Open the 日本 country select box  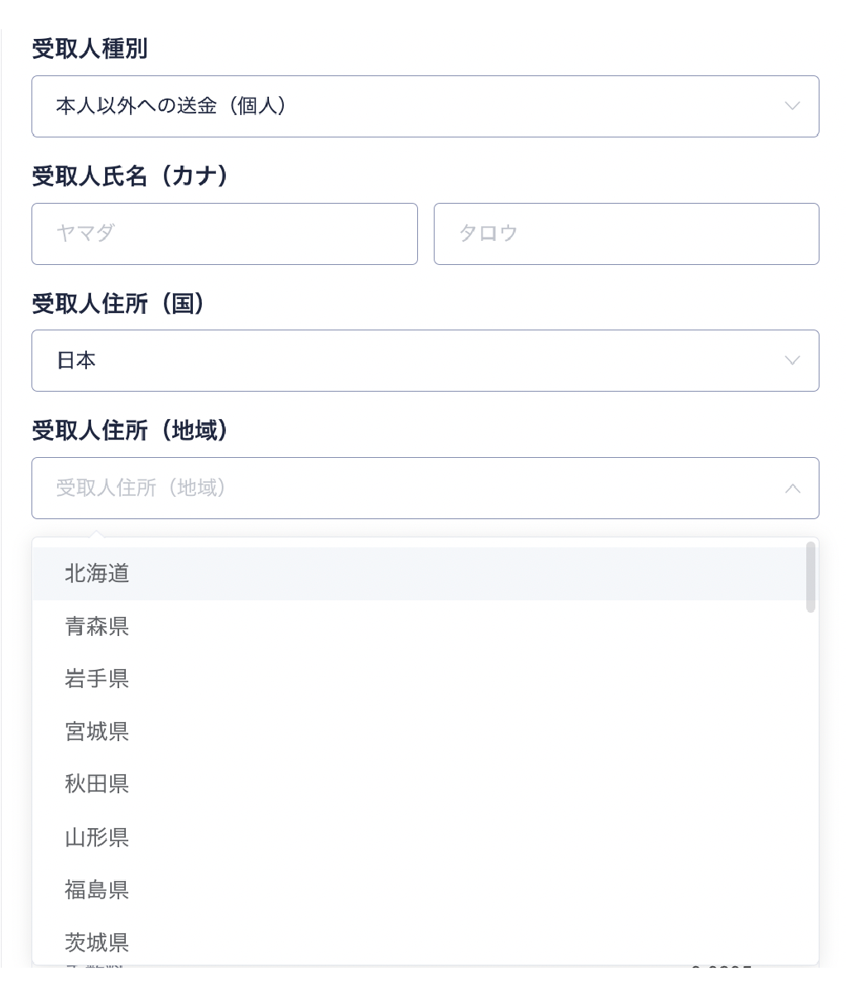click(x=414, y=360)
